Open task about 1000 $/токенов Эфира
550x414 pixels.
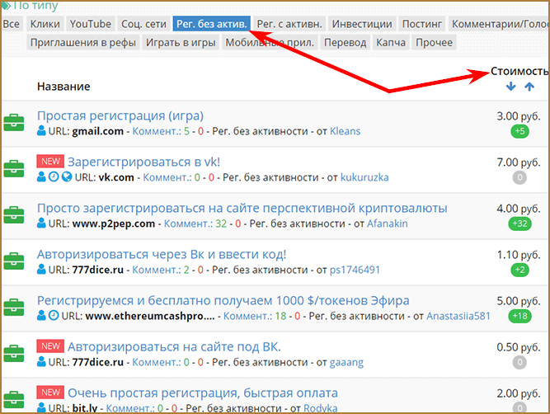click(223, 301)
